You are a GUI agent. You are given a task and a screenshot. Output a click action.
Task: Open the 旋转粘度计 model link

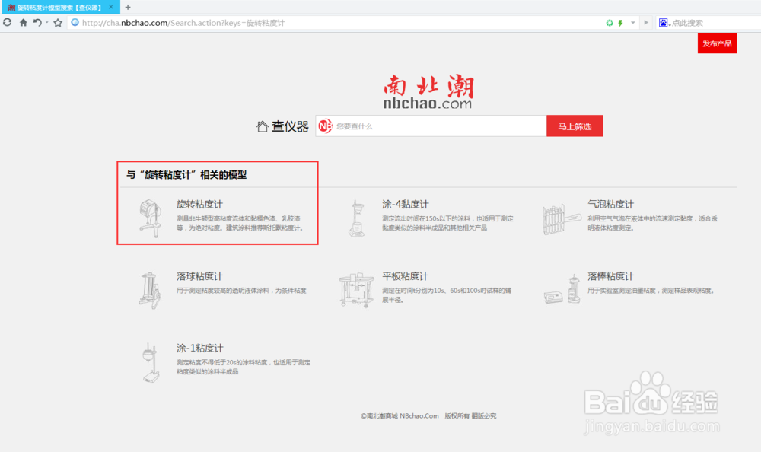click(x=199, y=205)
